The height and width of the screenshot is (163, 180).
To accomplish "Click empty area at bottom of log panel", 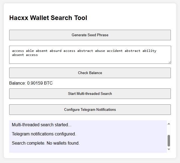I will [88, 149].
